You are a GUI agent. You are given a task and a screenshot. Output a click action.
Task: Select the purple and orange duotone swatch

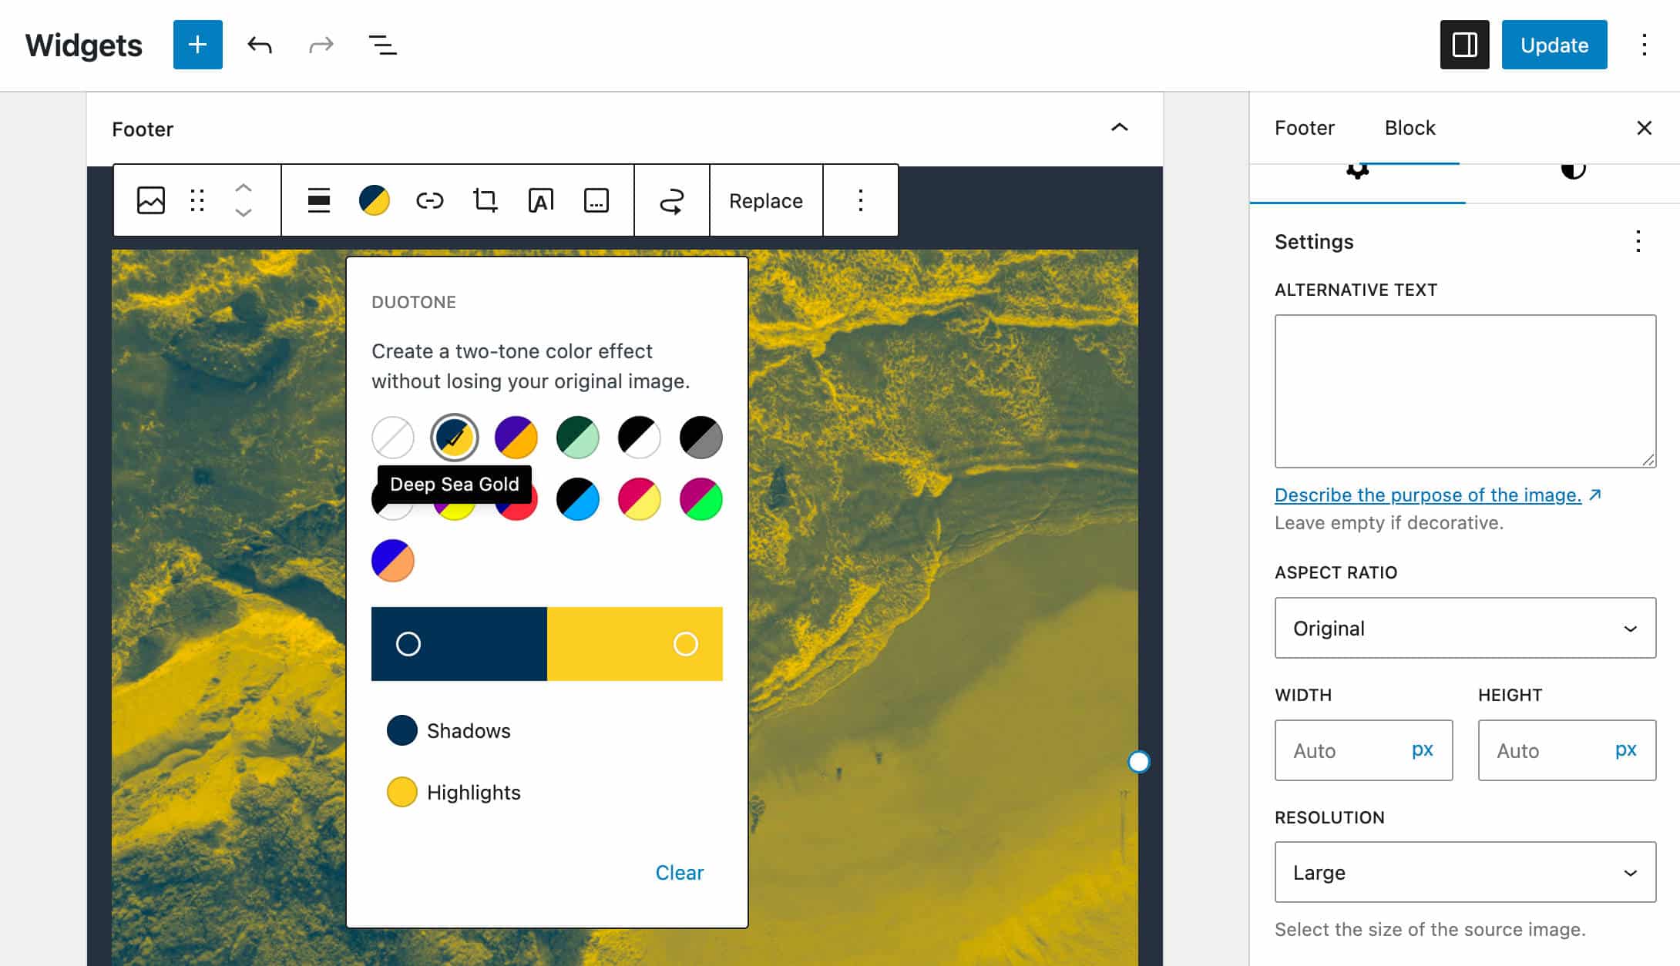[516, 438]
